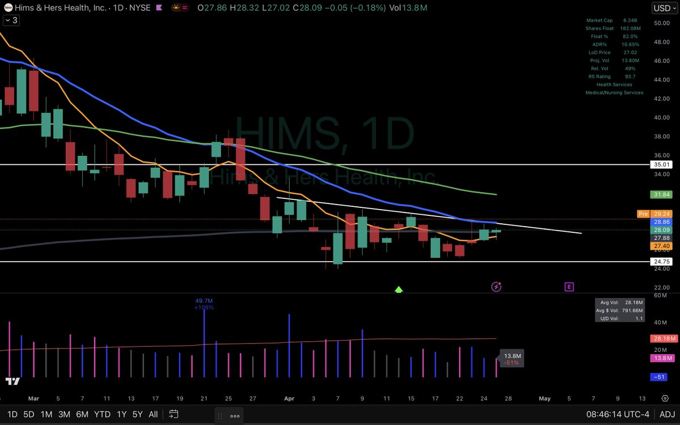The width and height of the screenshot is (680, 425).
Task: Expand the collapsed indicators legend showing 3
Action: (x=11, y=20)
